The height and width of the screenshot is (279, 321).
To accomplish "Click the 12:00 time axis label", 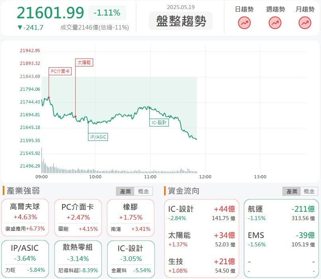I will (205, 177).
